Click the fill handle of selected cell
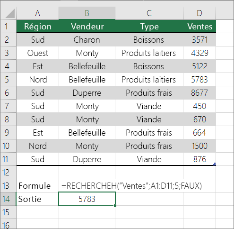Image resolution: width=234 pixels, height=229 pixels. coord(115,205)
